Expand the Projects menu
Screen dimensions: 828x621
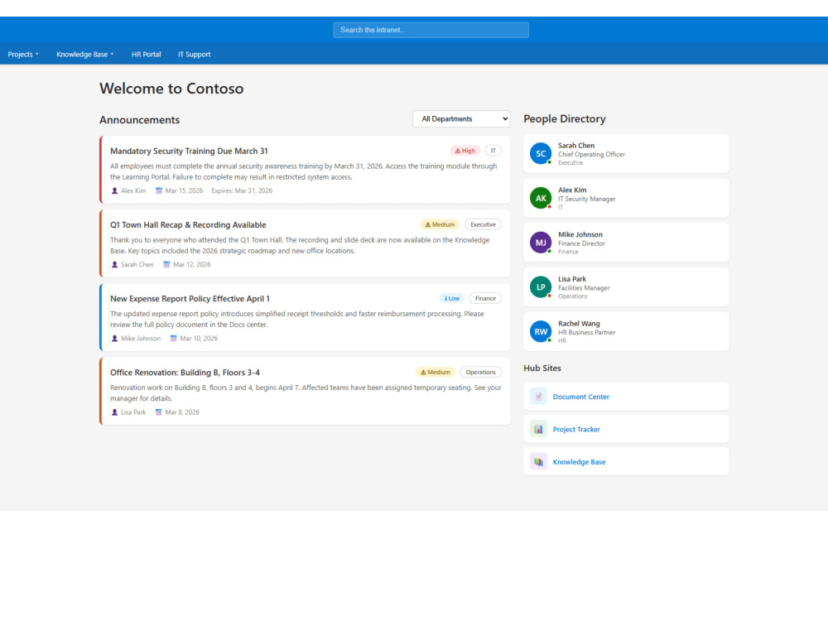click(x=23, y=55)
